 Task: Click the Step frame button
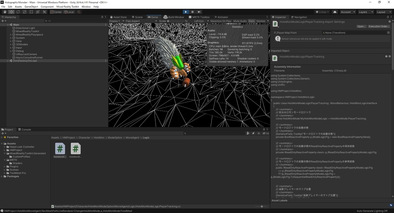pos(199,12)
